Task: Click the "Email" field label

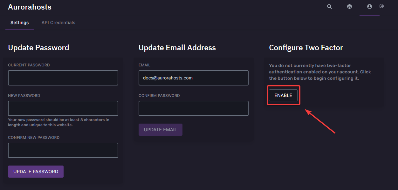Action: tap(144, 65)
